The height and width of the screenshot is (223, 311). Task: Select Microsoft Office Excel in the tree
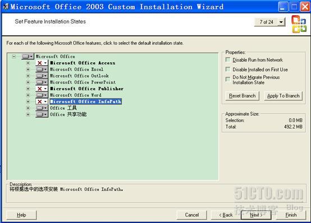coord(76,69)
